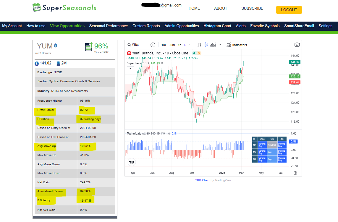Click the Net Gain value 244.2%
This screenshot has height=222, width=338.
tap(85, 182)
